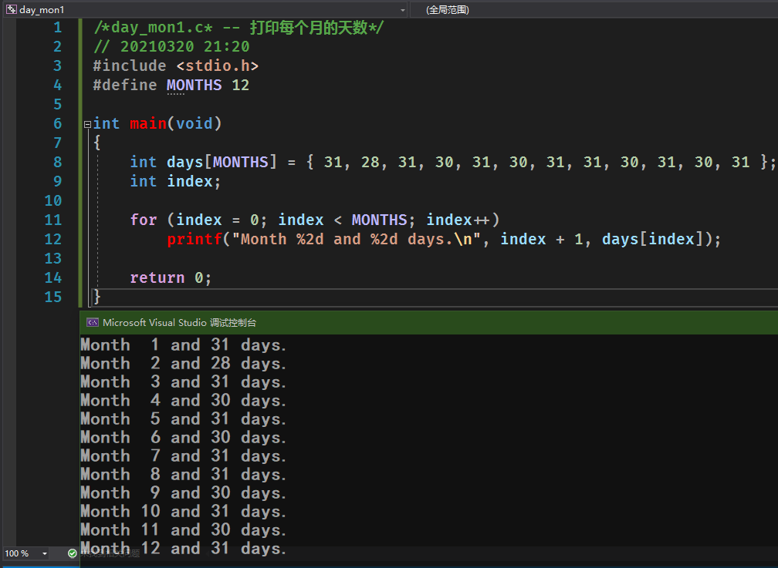Click the debug console window icon

coord(93,323)
